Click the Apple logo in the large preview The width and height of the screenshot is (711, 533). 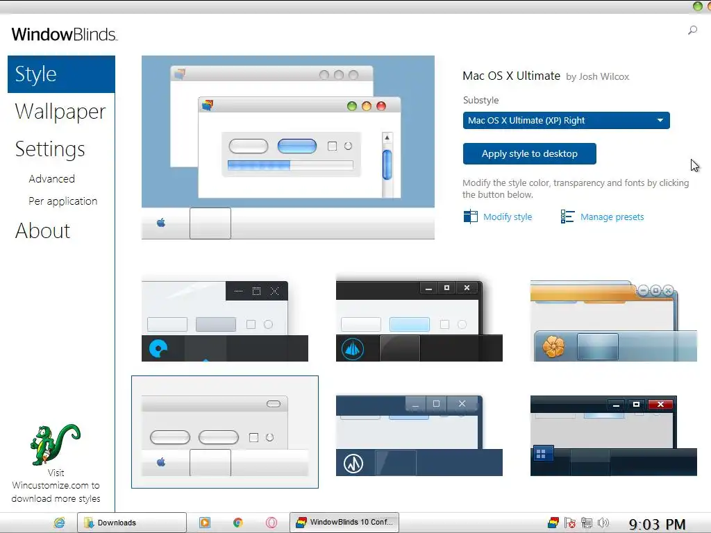pos(161,223)
